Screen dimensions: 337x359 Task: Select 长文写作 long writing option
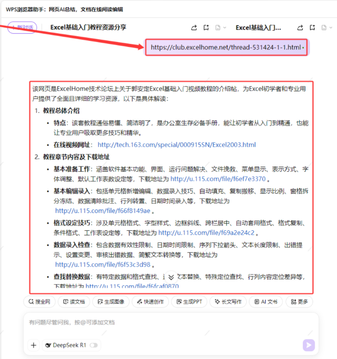point(228,302)
